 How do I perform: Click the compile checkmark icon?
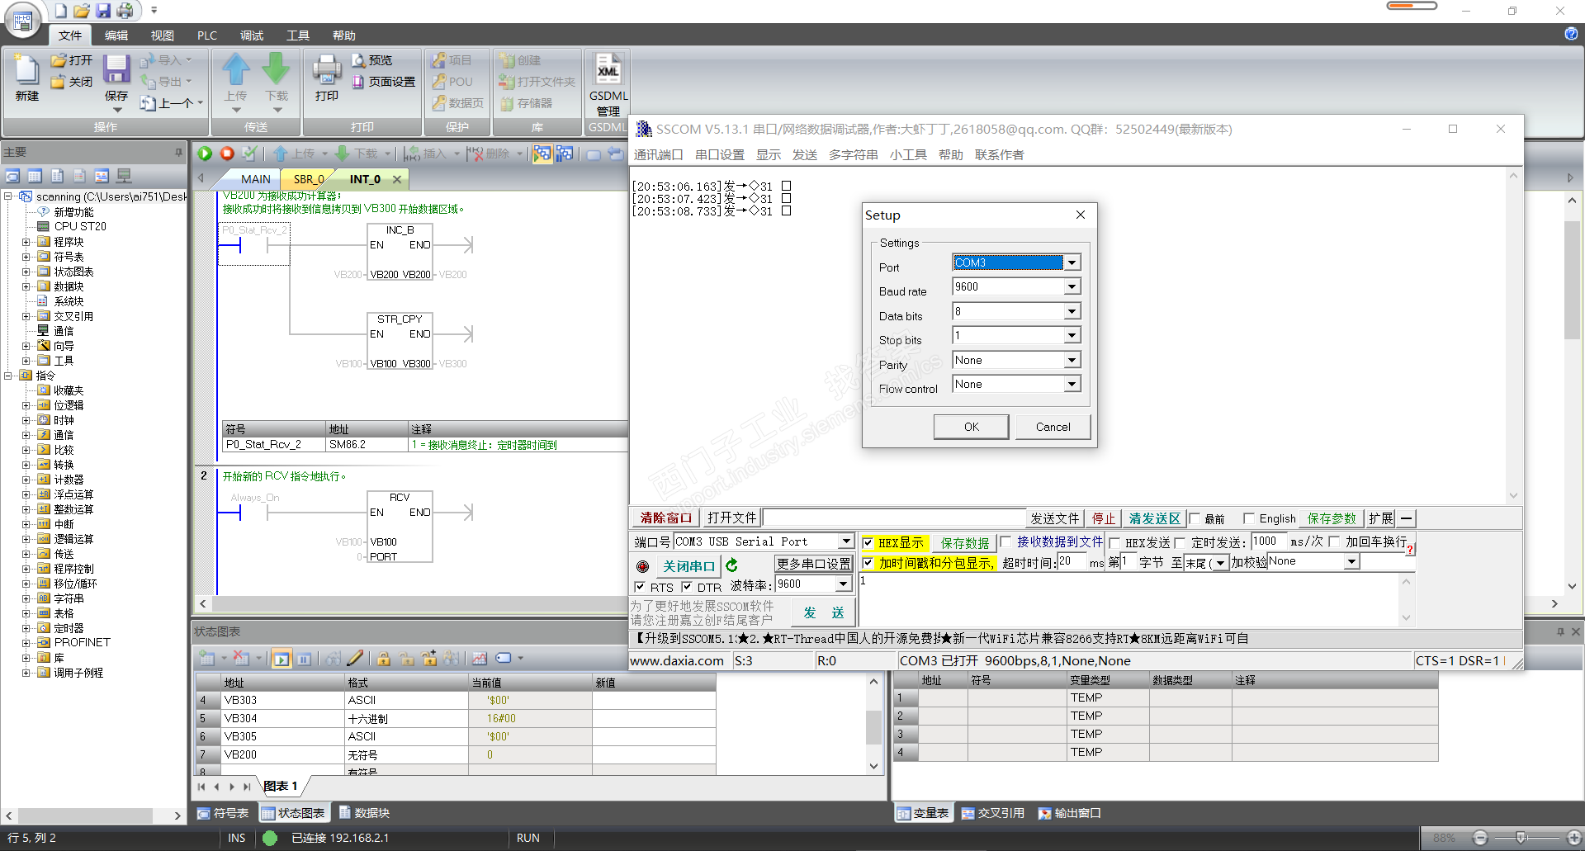pyautogui.click(x=249, y=154)
